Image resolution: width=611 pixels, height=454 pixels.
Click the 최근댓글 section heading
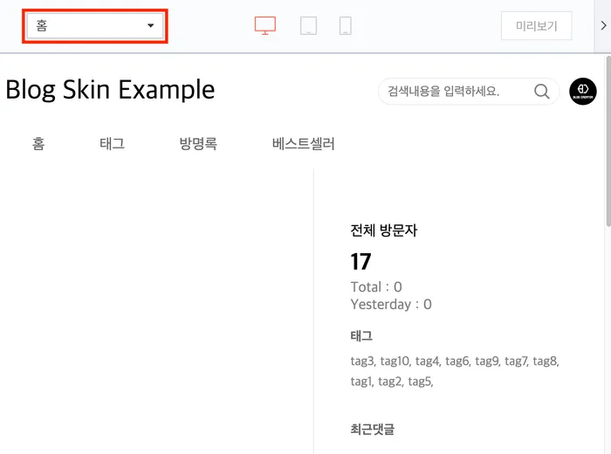pos(373,429)
